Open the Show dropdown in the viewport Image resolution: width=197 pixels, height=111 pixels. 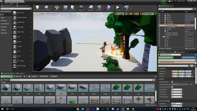click(54, 14)
